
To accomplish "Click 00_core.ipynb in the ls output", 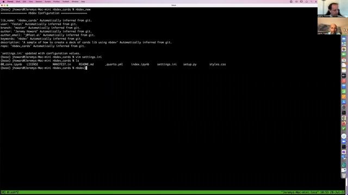I will 11,64.
